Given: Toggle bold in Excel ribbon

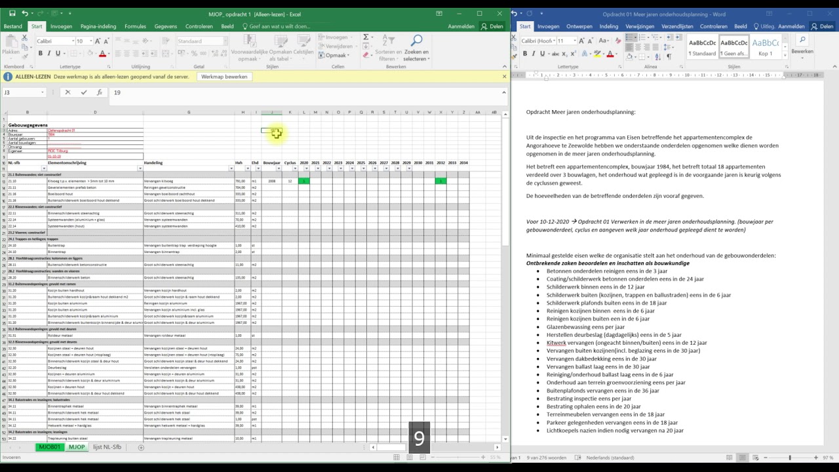Looking at the screenshot, I should pyautogui.click(x=40, y=54).
